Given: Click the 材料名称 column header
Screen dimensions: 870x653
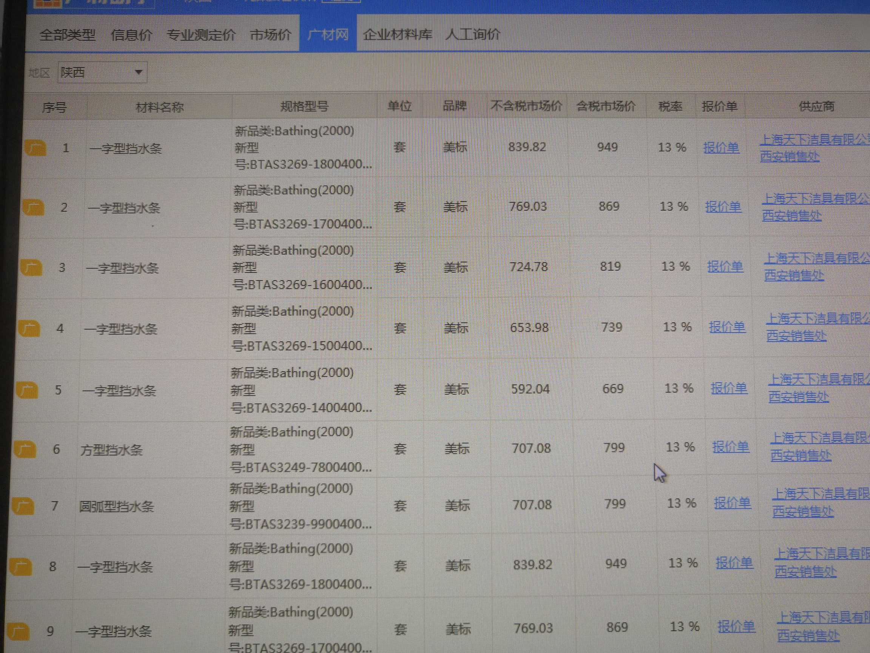Looking at the screenshot, I should point(159,107).
